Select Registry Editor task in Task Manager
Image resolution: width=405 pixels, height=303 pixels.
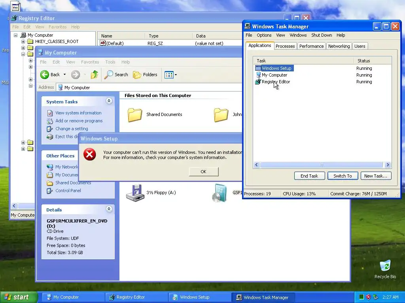pos(276,82)
